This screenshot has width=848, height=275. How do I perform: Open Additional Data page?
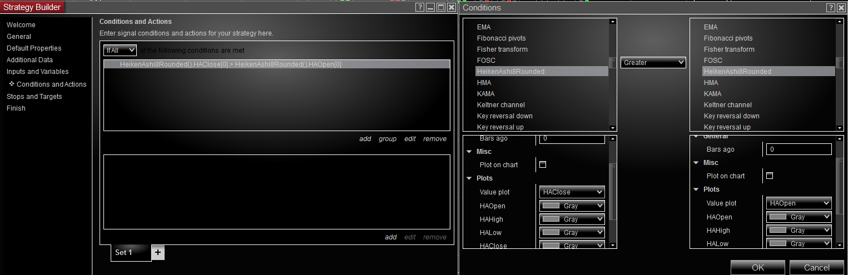tap(30, 60)
